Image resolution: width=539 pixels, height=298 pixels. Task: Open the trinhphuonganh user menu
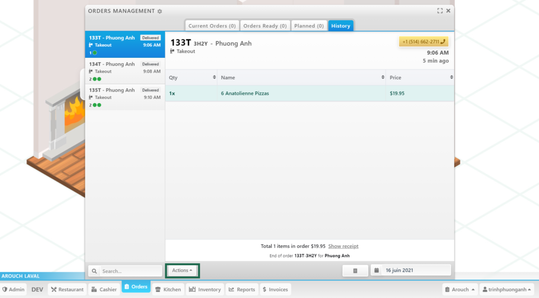[506, 290]
